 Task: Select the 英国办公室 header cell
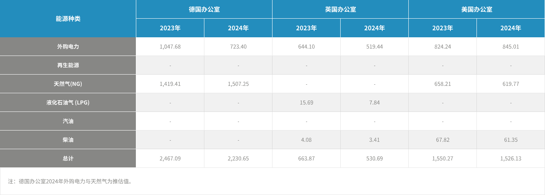click(340, 9)
